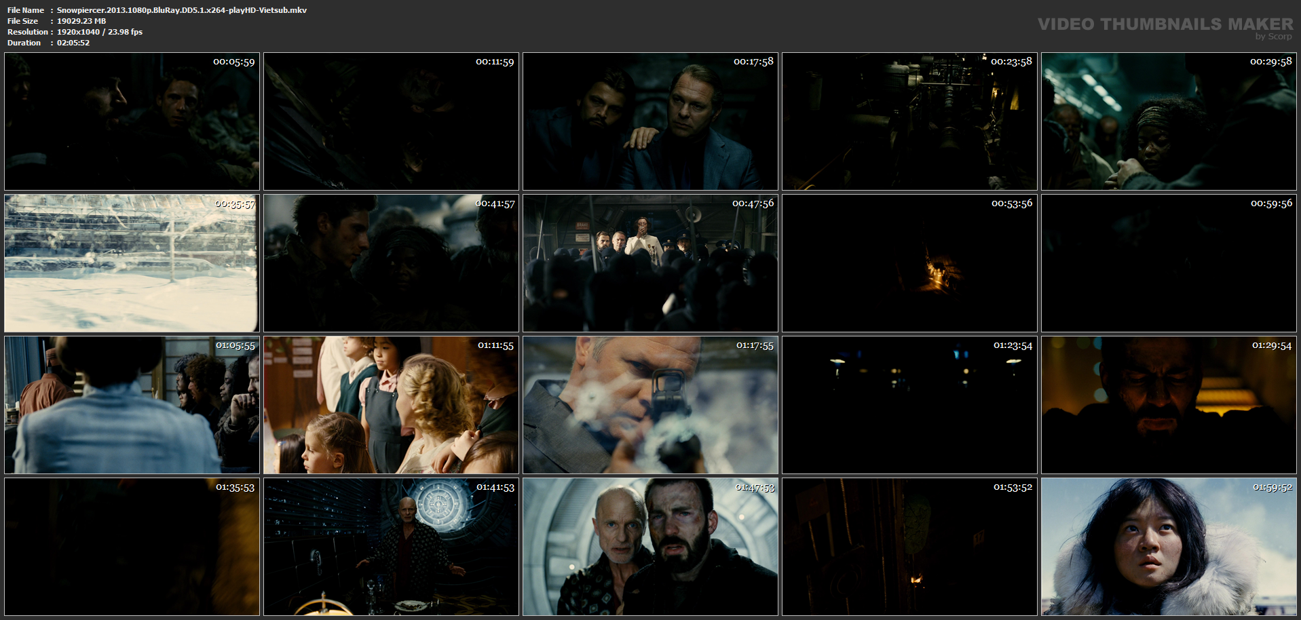Viewport: 1301px width, 620px height.
Task: Select the thumbnail timestamped 00:11:59
Action: tap(391, 121)
